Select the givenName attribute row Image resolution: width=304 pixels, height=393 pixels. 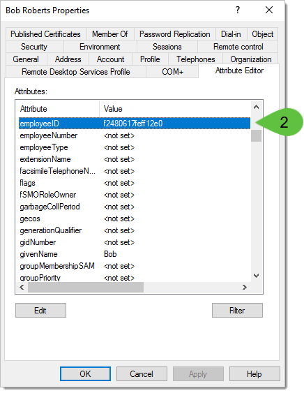pyautogui.click(x=135, y=254)
